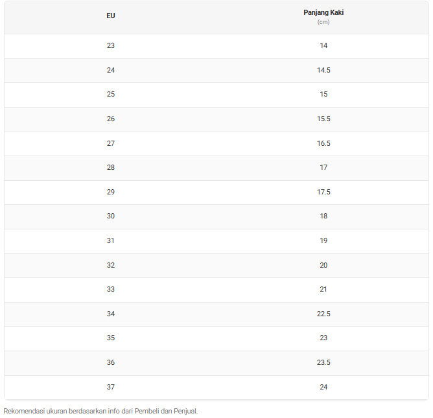Select EU size 36 cell

pyautogui.click(x=111, y=362)
